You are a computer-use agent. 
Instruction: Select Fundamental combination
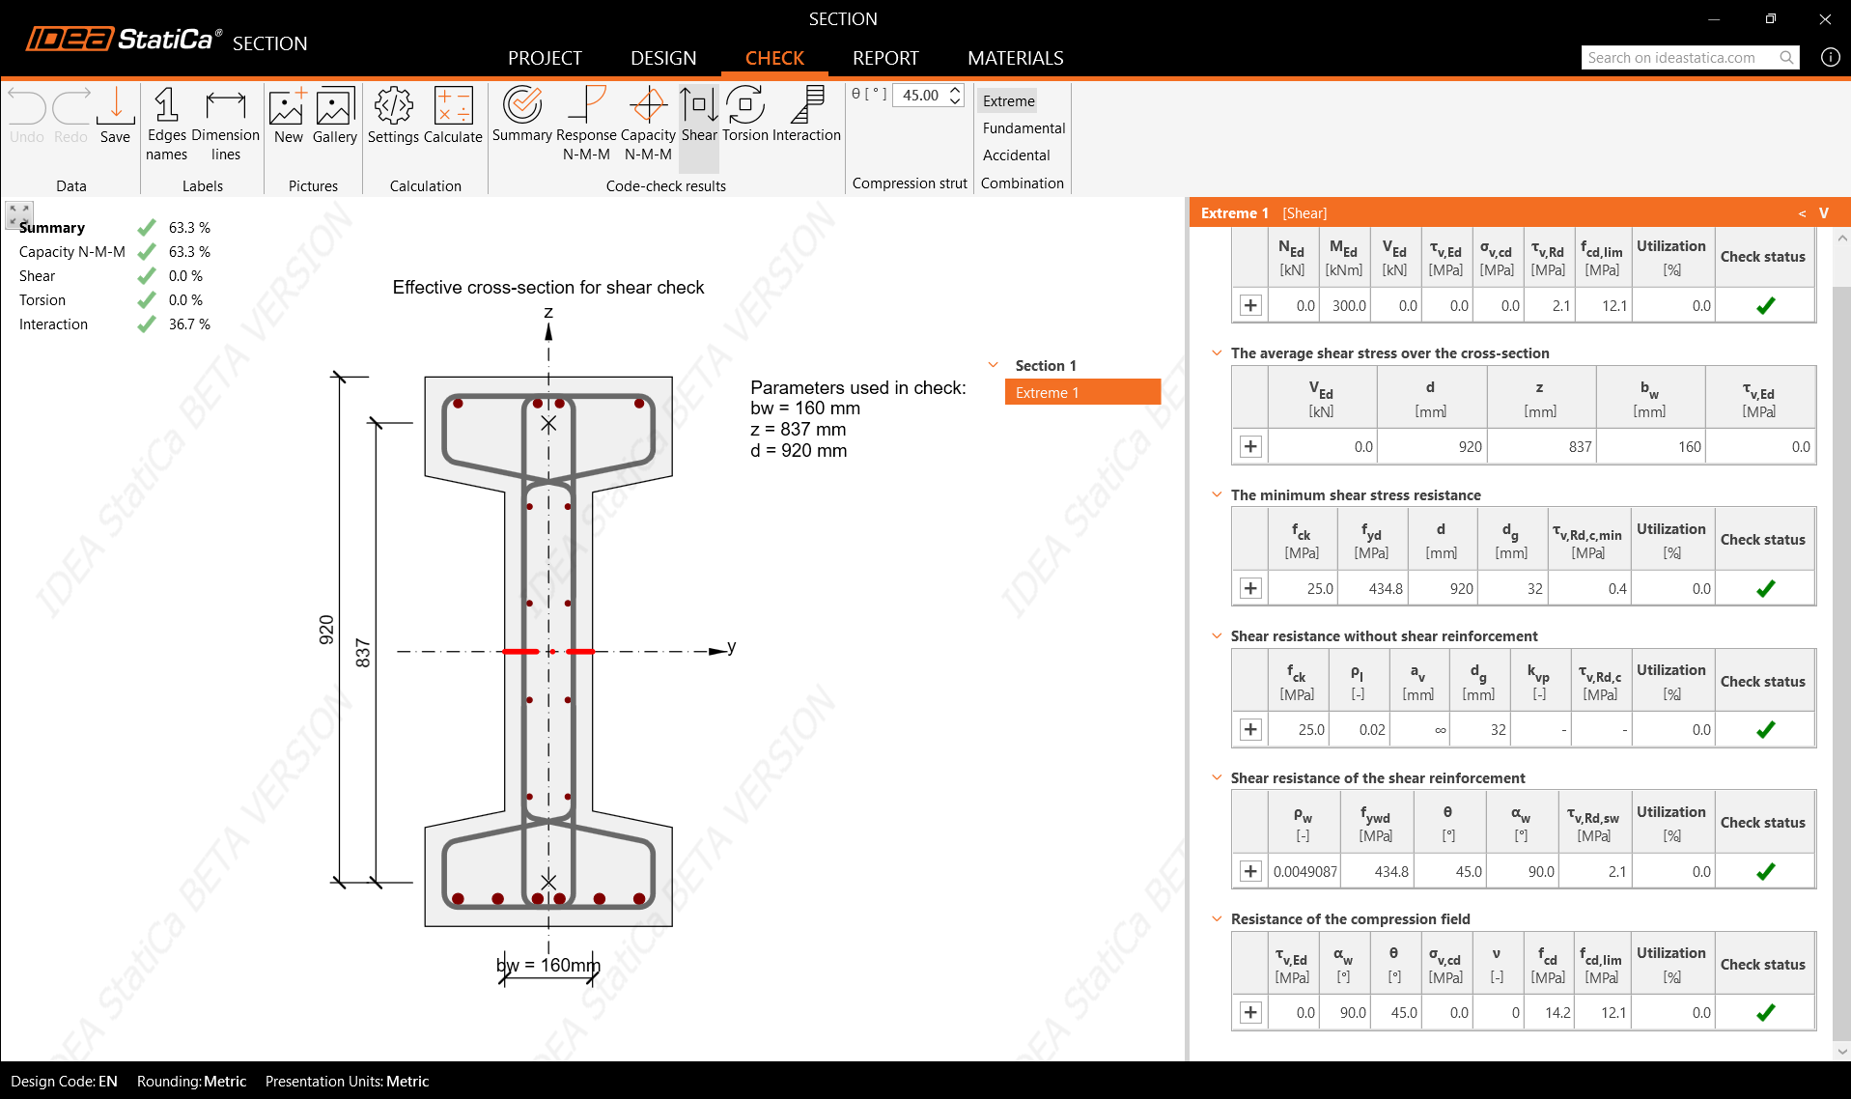click(x=1024, y=128)
